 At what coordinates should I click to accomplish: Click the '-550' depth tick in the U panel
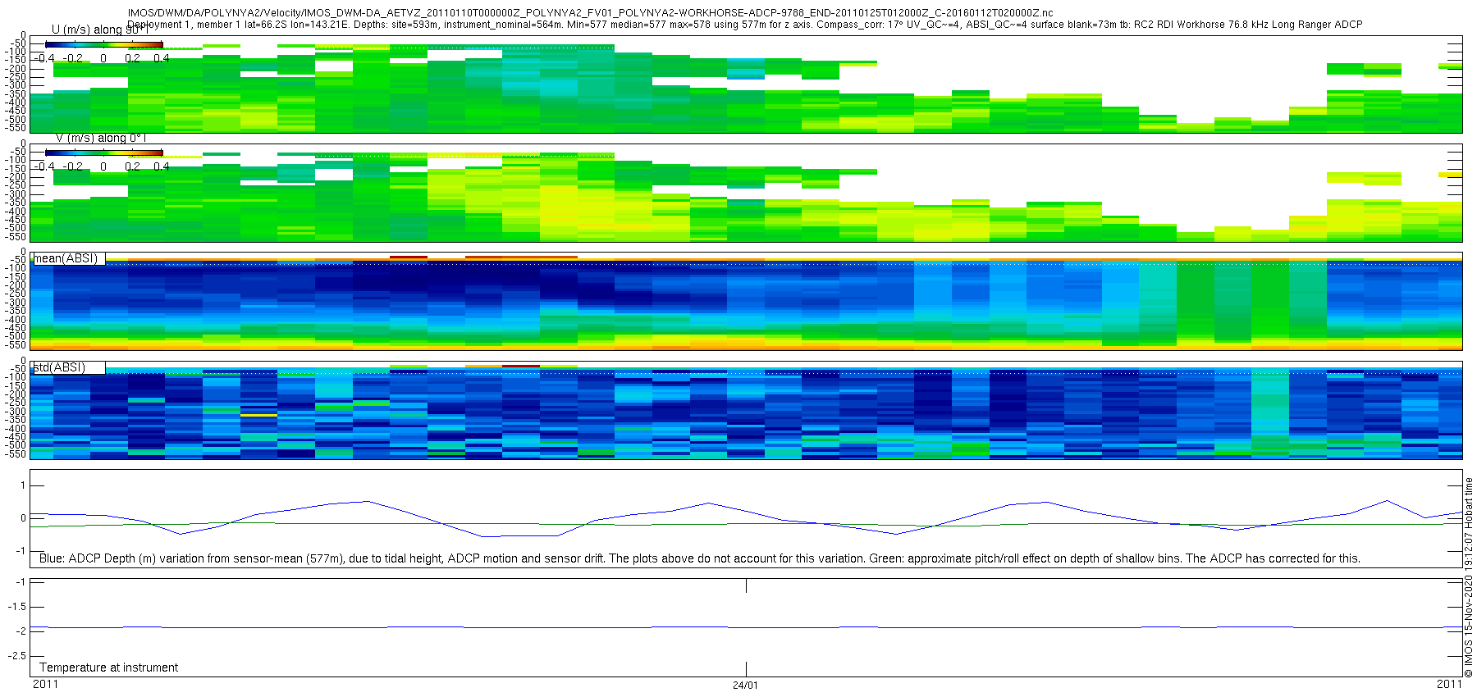pos(16,128)
